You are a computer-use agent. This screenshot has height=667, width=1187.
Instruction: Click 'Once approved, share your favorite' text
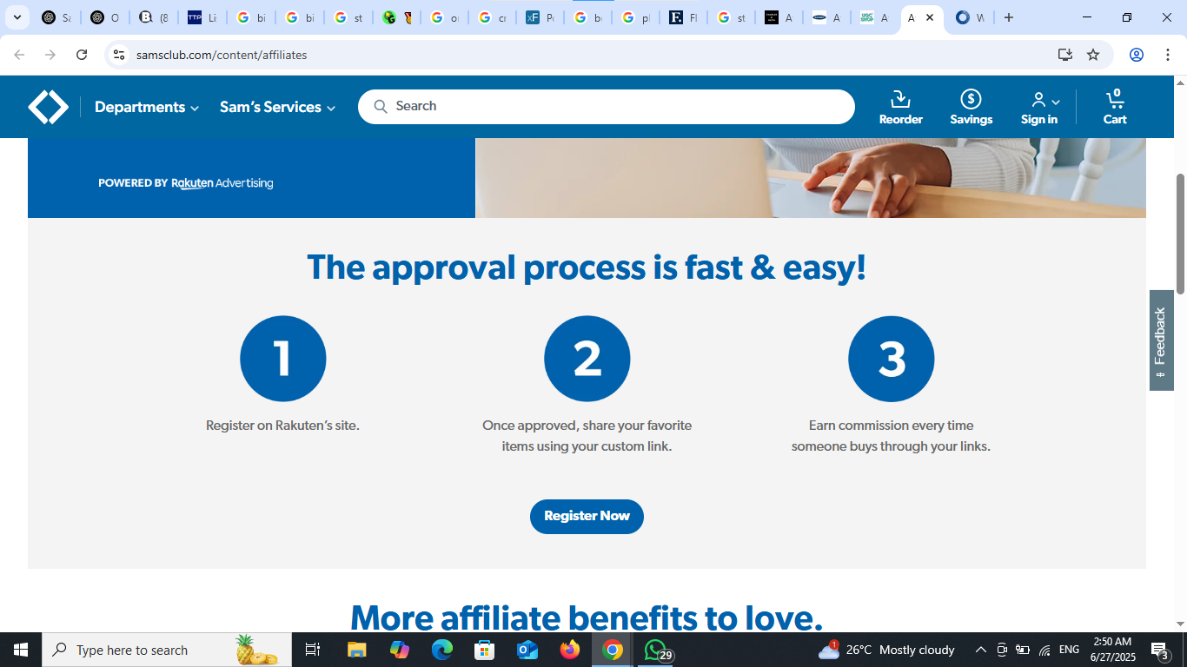587,426
